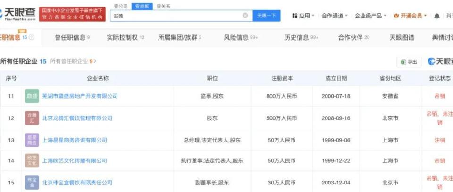This screenshot has height=192, width=453.
Task: Select the 曾任职信息 tab
Action: [x=72, y=38]
